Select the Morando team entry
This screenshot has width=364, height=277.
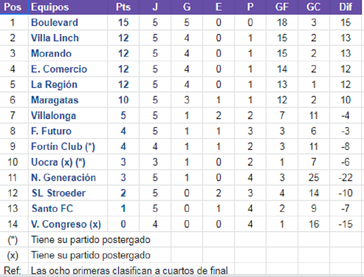point(51,53)
